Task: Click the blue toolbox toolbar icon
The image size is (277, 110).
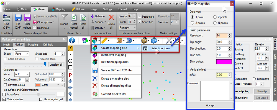Action: tap(154, 41)
